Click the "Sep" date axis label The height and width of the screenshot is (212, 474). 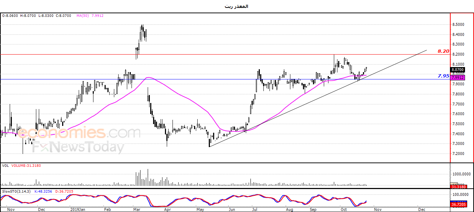click(313, 209)
